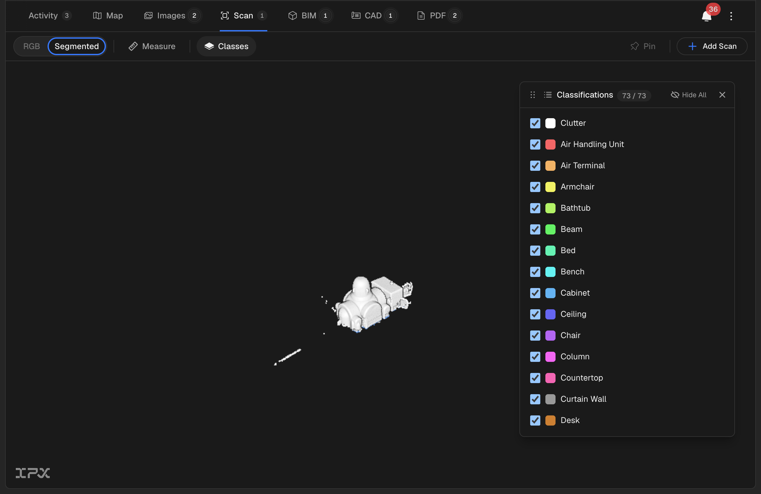Uncheck the Air Handling Unit checkbox

tap(535, 144)
